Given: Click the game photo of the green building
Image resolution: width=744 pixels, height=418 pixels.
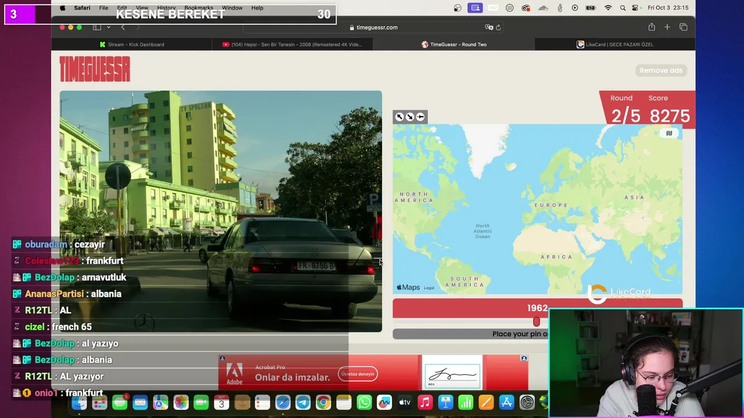Looking at the screenshot, I should [221, 211].
